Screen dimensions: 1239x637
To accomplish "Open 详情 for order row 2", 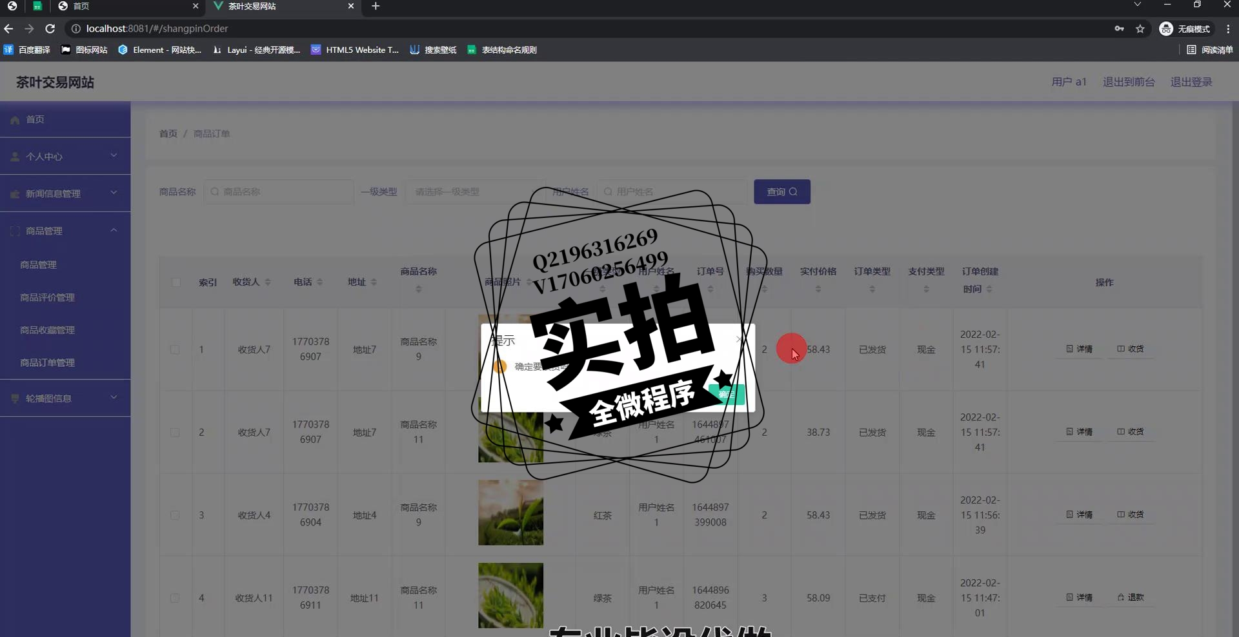I will click(1079, 432).
